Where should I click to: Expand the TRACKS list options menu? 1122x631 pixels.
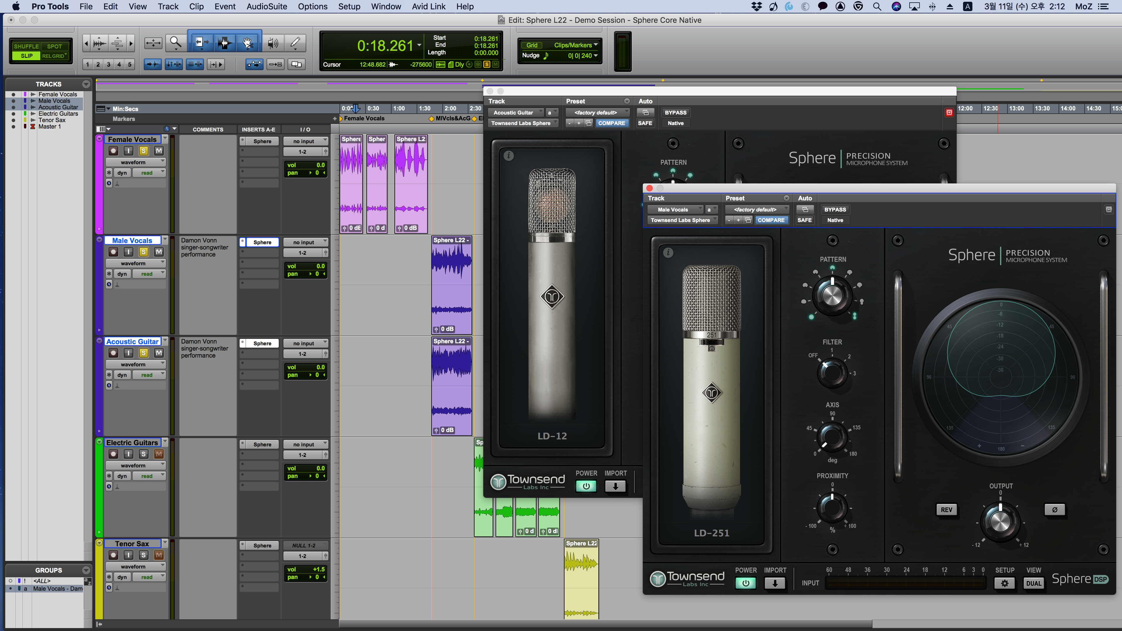click(86, 84)
